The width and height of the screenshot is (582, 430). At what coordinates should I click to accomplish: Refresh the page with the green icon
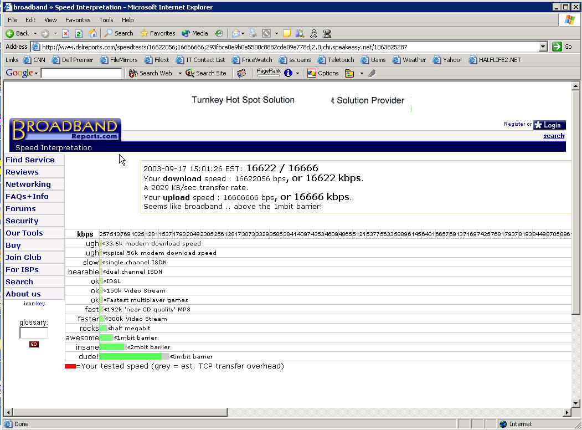(79, 33)
